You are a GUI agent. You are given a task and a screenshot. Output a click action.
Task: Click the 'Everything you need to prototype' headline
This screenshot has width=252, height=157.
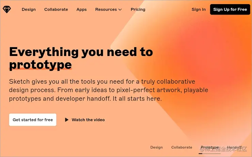pos(81,58)
